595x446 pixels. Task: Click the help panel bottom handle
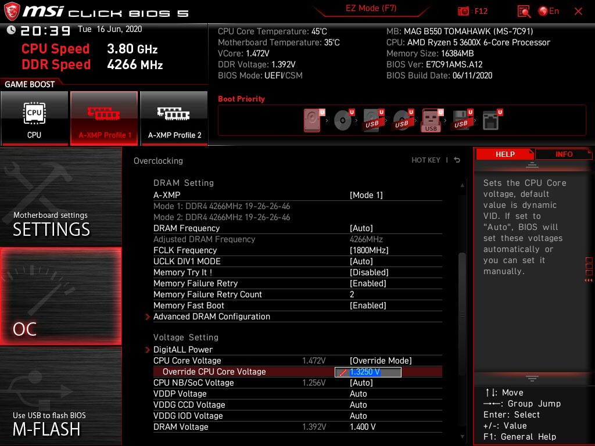point(532,378)
